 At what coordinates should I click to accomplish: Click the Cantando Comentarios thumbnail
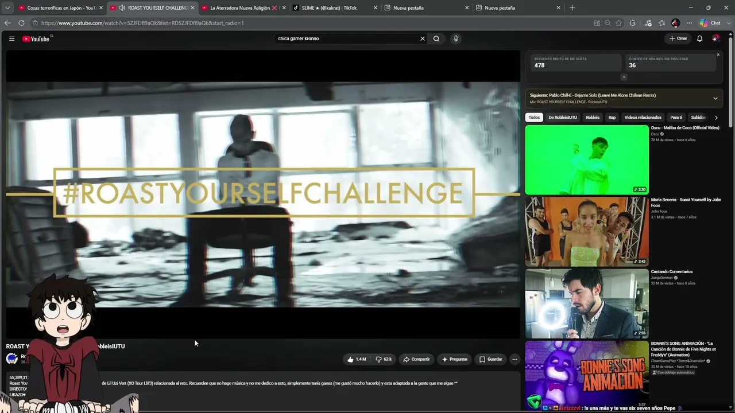(x=587, y=303)
